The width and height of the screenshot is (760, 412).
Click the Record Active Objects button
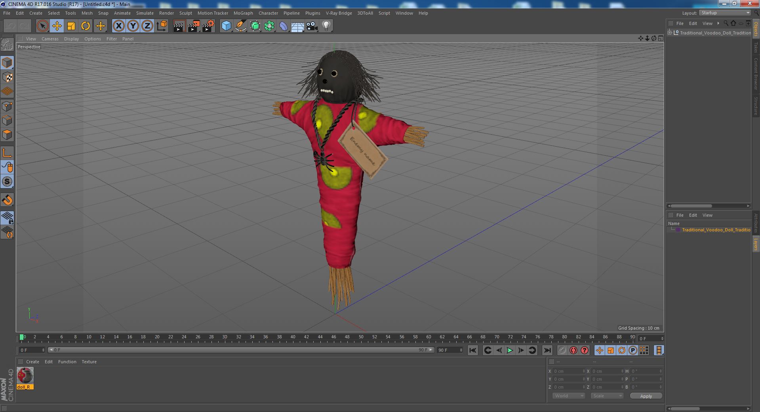562,350
